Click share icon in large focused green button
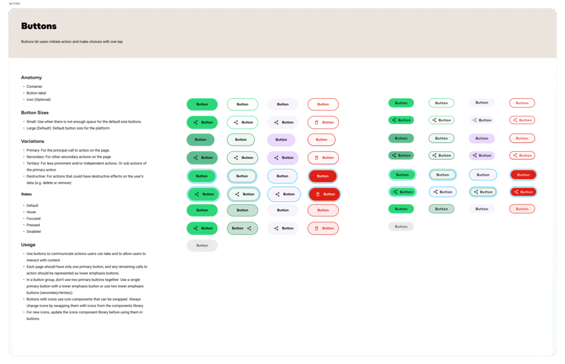The width and height of the screenshot is (565, 364). click(x=197, y=194)
